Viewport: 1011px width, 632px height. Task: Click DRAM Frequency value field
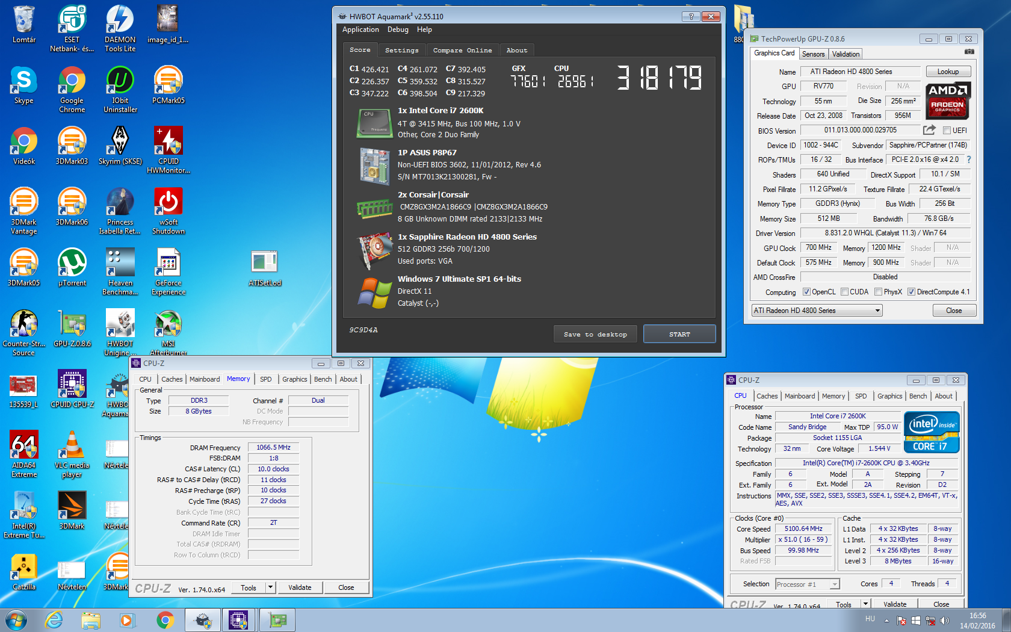point(273,448)
